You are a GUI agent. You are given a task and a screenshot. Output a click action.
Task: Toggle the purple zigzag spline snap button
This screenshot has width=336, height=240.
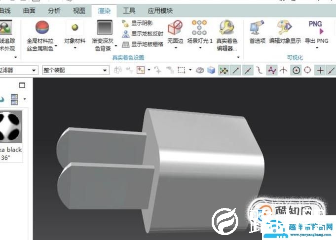[272, 70]
